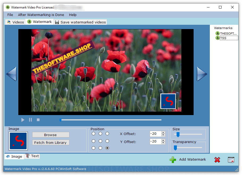
Task: Play the video preview
Action: coord(23,120)
